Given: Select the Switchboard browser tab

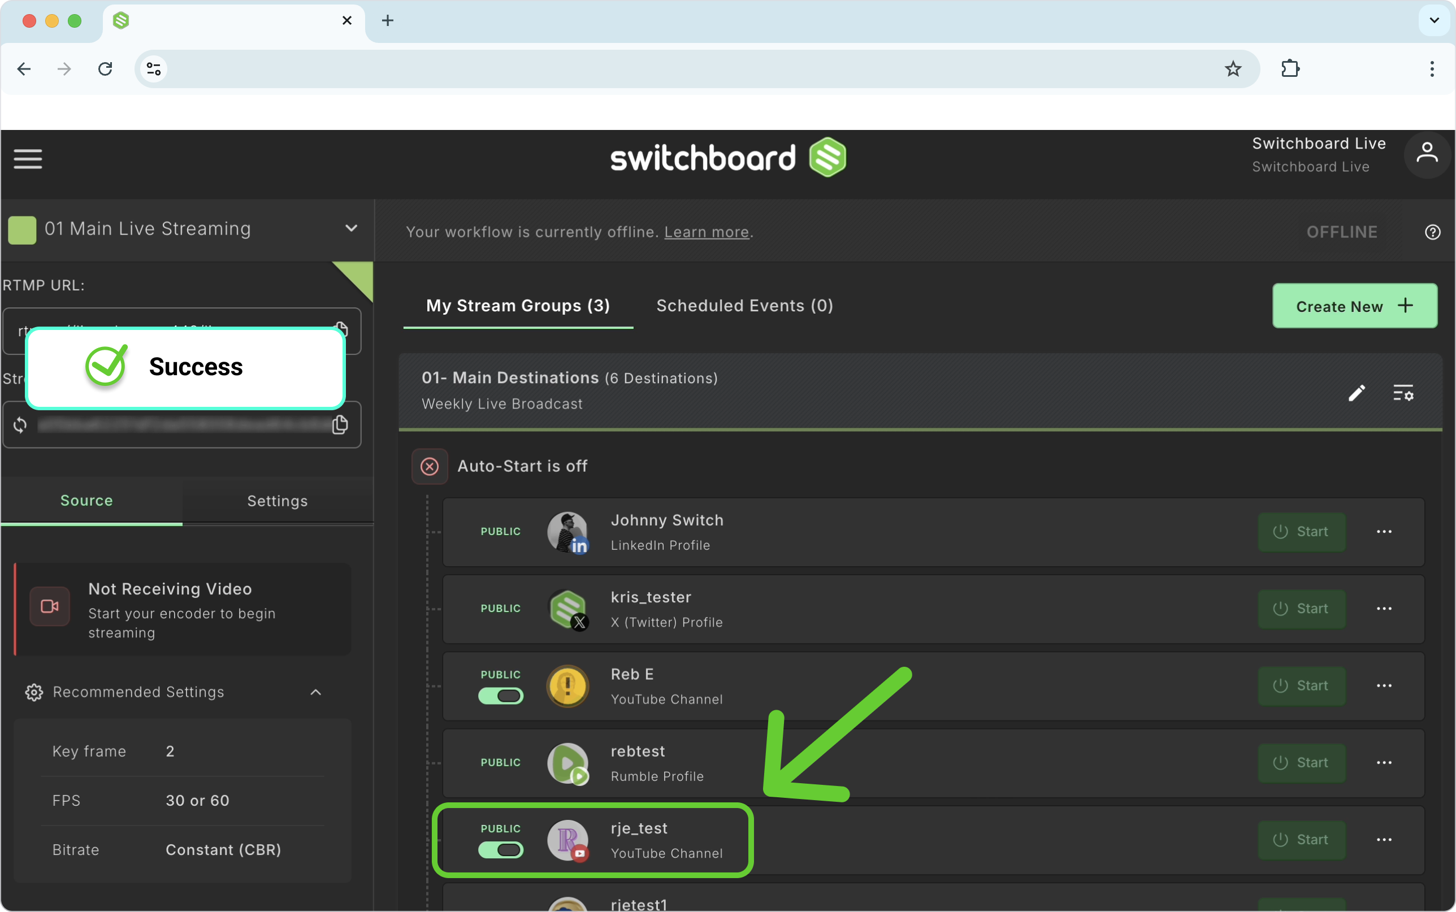Looking at the screenshot, I should 234,21.
